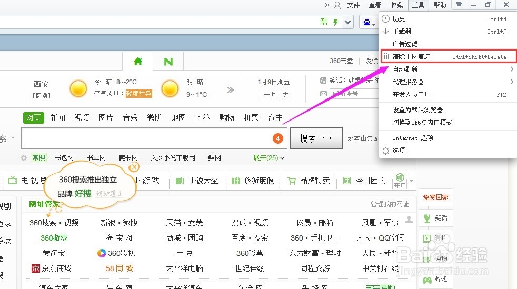Click the orange number 4 badge in the search box
Viewport: 517px width, 289px height.
pyautogui.click(x=278, y=138)
